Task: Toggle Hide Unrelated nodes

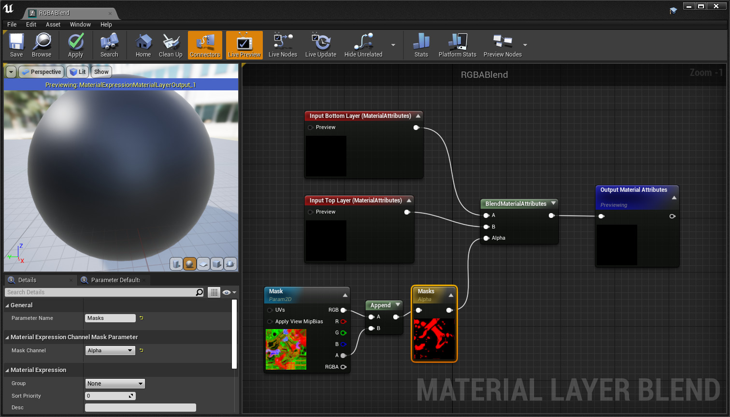Action: (x=363, y=45)
